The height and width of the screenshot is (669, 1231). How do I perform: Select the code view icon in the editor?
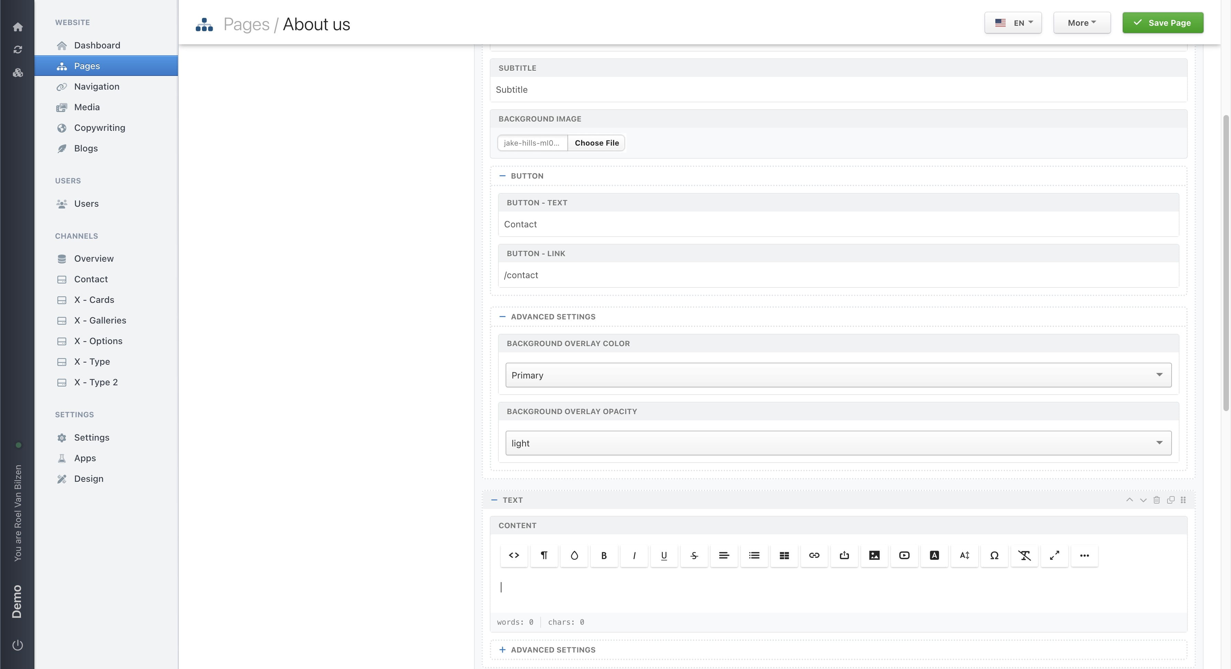click(x=514, y=555)
